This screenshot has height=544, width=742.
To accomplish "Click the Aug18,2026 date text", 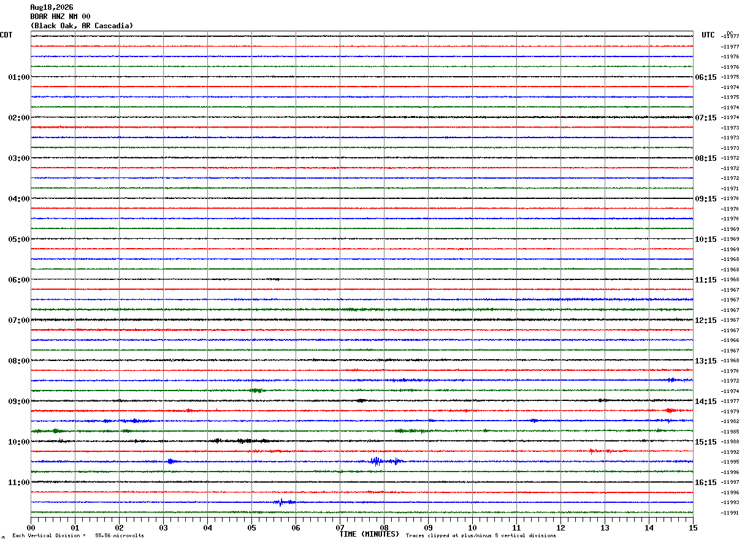I will (52, 7).
